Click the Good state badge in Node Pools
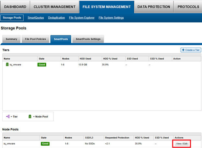202x148 pixels. coord(45,143)
